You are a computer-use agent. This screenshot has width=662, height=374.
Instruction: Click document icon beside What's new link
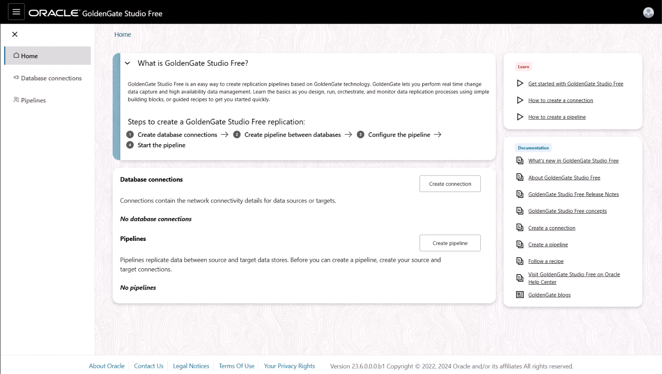pyautogui.click(x=520, y=160)
